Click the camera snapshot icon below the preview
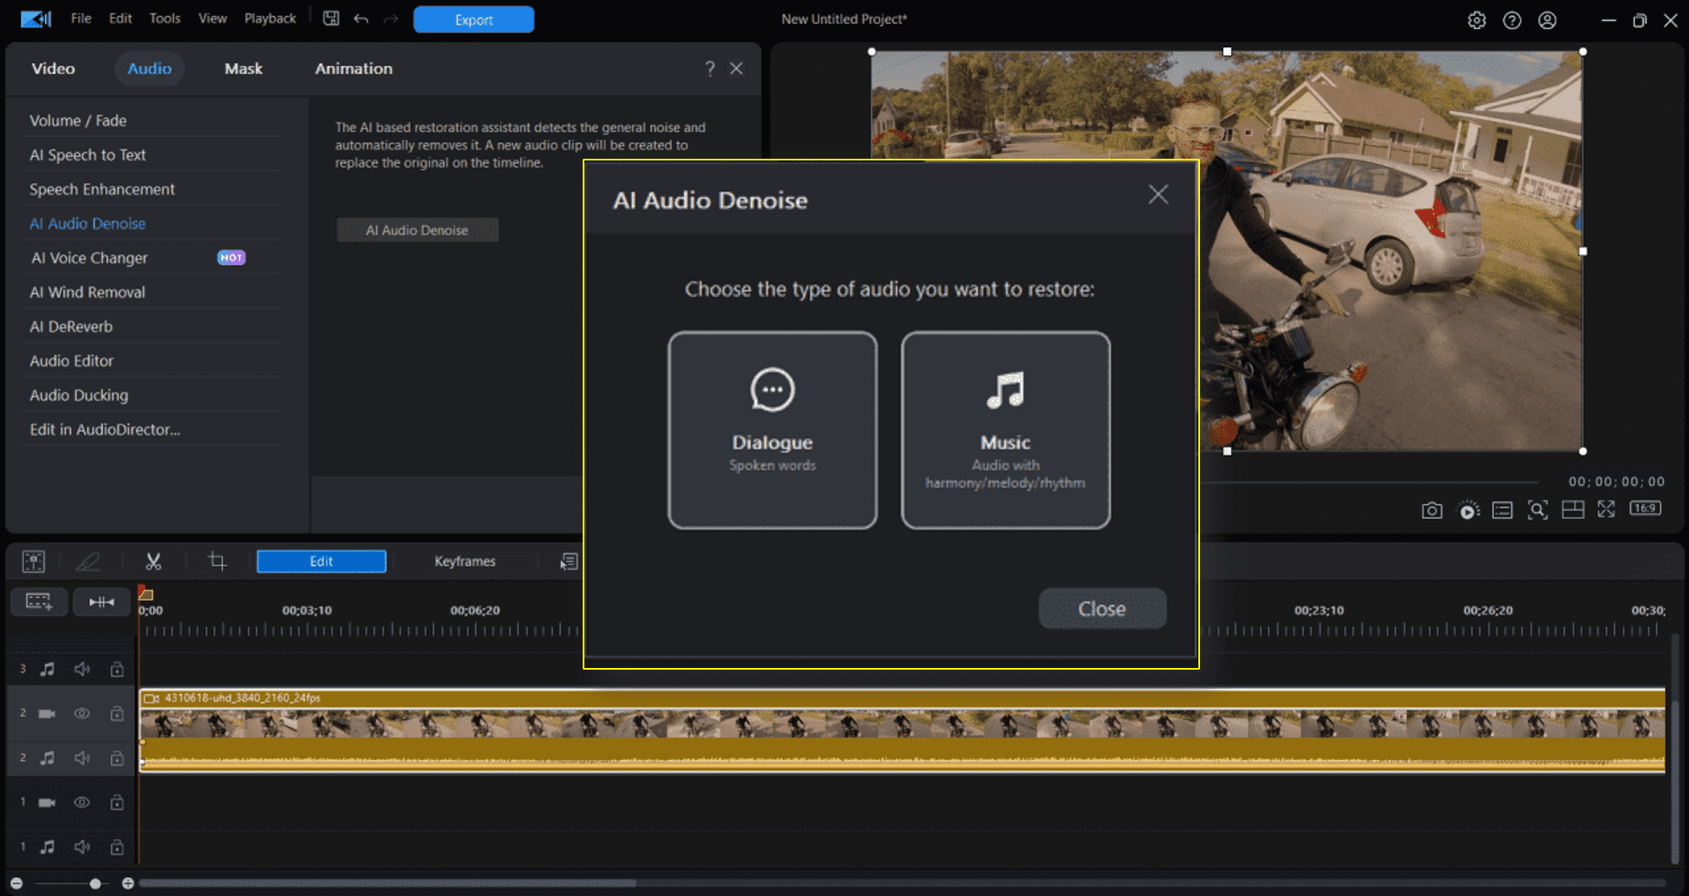Screen dimensions: 1689x896 click(1431, 509)
